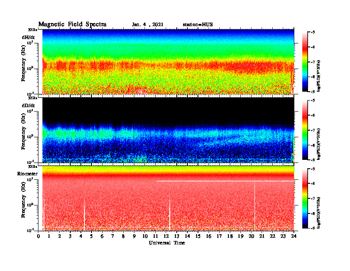
Task: Click the "12" tick label on the Universal Time axis
Action: tap(166, 236)
